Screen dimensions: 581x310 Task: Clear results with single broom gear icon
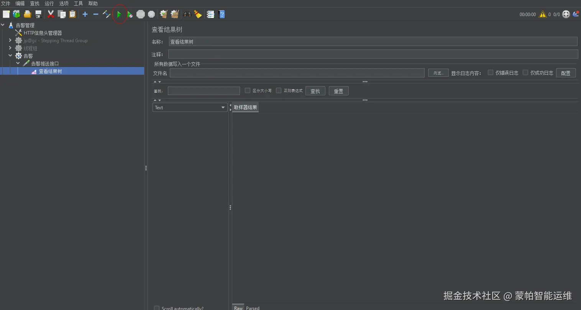[164, 14]
